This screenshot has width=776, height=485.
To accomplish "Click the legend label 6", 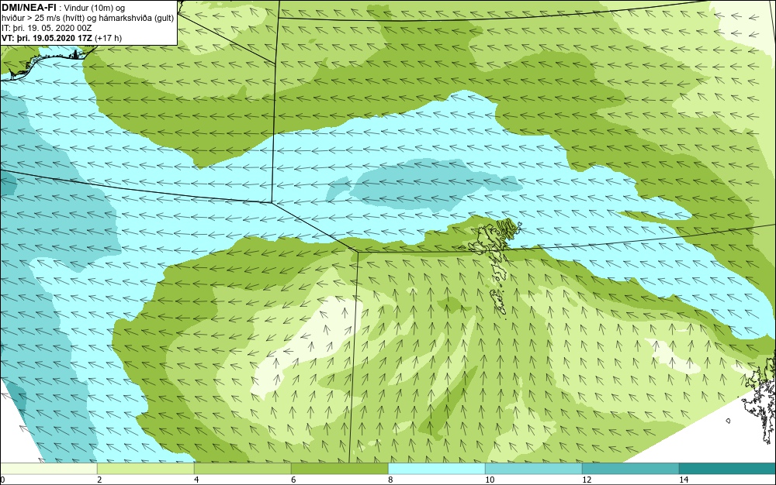I will tap(293, 480).
